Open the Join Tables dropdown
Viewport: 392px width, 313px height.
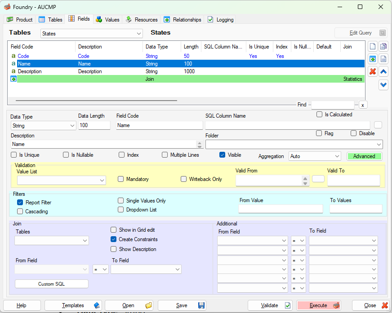click(52, 241)
